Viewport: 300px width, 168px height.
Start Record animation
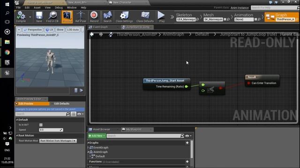pos(94,17)
